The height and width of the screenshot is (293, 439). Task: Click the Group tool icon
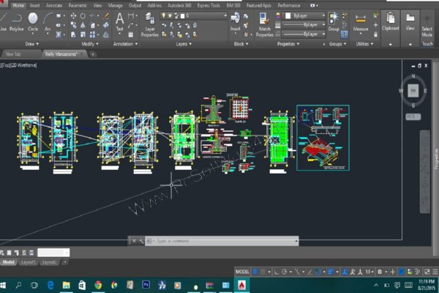click(x=334, y=22)
